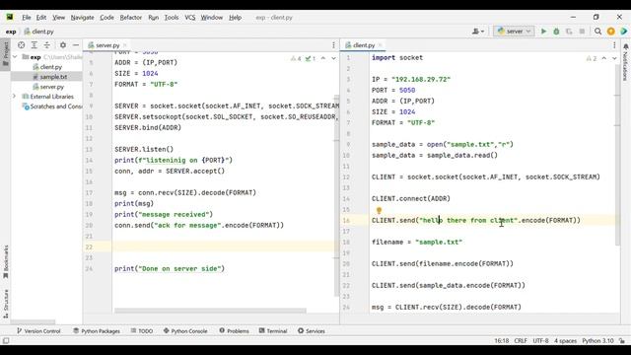Image resolution: width=631 pixels, height=355 pixels.
Task: Open the Code menu
Action: tap(106, 18)
